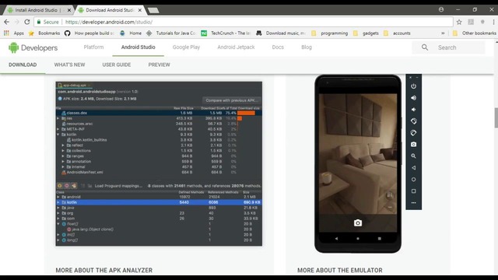The height and width of the screenshot is (280, 498).
Task: Open the TechCrunch bookmark
Action: point(226,33)
